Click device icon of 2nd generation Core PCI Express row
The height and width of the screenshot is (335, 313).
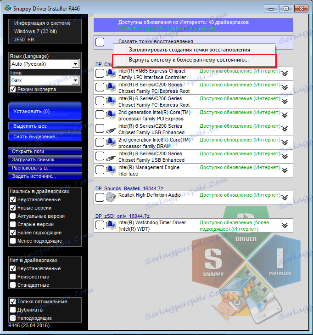pyautogui.click(x=111, y=115)
